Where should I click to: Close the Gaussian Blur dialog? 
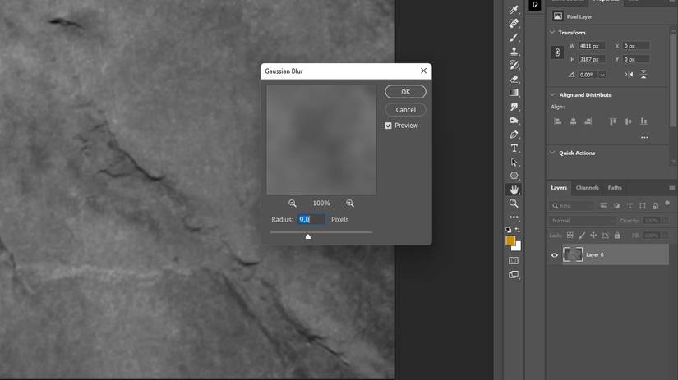point(423,71)
